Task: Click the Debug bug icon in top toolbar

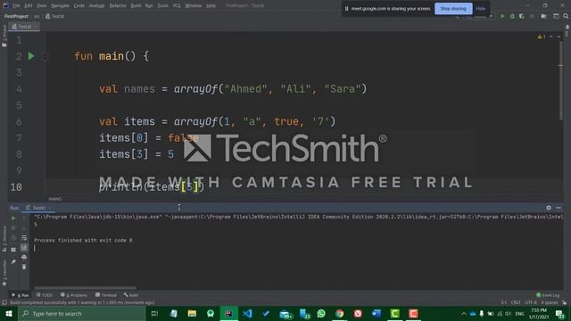Action: coord(512,16)
